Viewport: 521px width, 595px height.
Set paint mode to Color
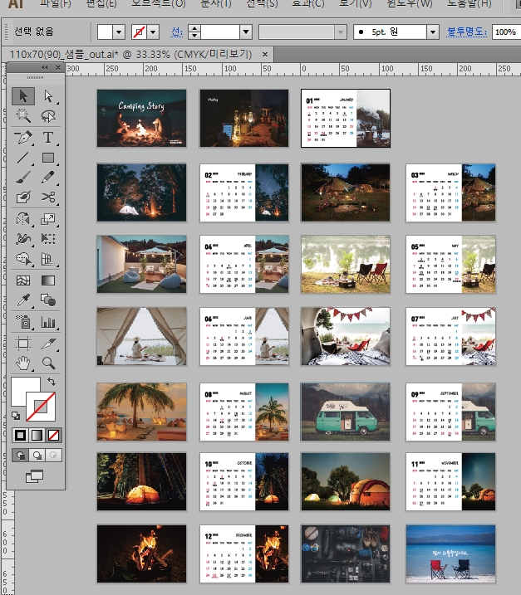coord(20,435)
